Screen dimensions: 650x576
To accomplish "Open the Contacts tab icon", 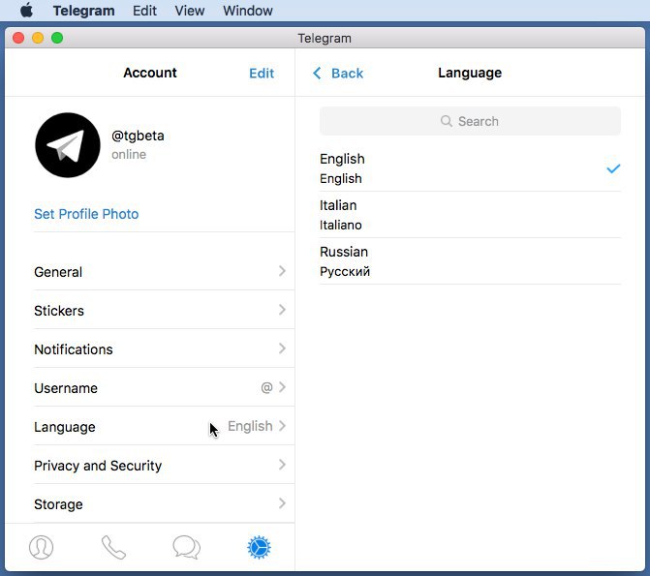I will 42,547.
